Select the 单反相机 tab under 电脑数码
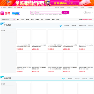 pyautogui.click(x=70, y=79)
